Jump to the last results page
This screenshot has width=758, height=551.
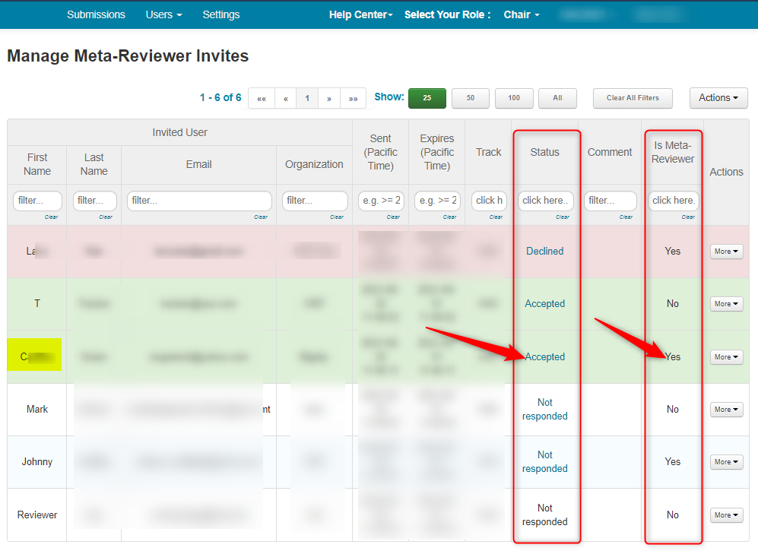354,98
